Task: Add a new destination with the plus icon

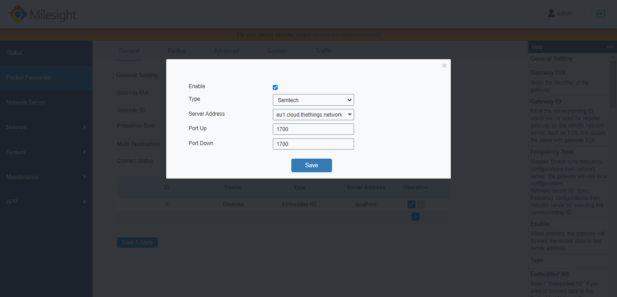Action: tap(415, 217)
